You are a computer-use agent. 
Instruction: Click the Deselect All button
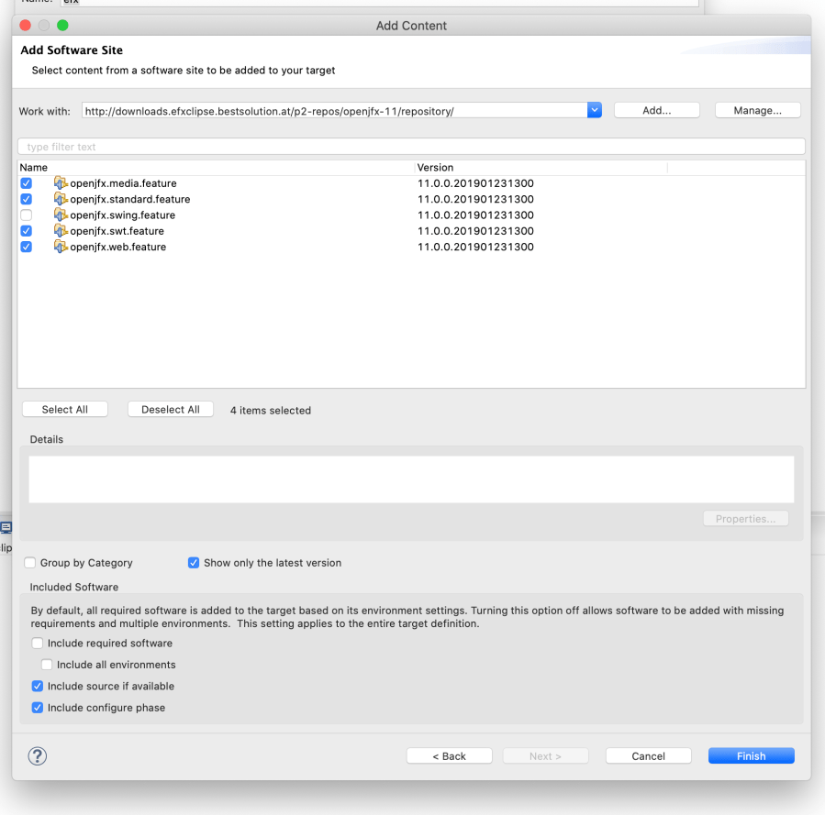(x=171, y=410)
